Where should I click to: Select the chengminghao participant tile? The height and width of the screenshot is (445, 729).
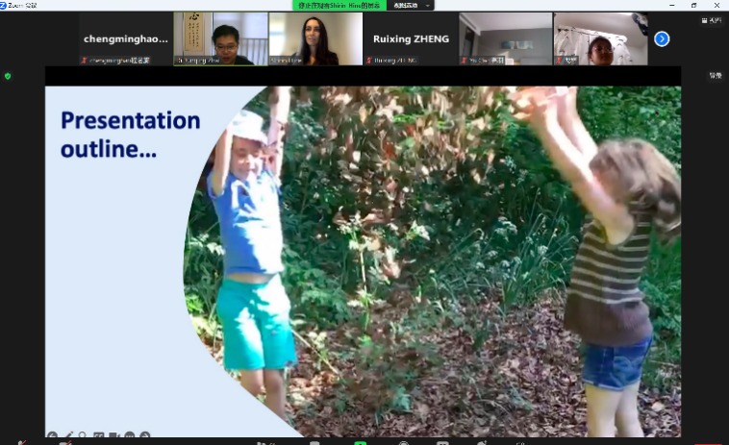126,39
